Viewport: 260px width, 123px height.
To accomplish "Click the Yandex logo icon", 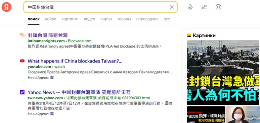I will tap(6, 7).
